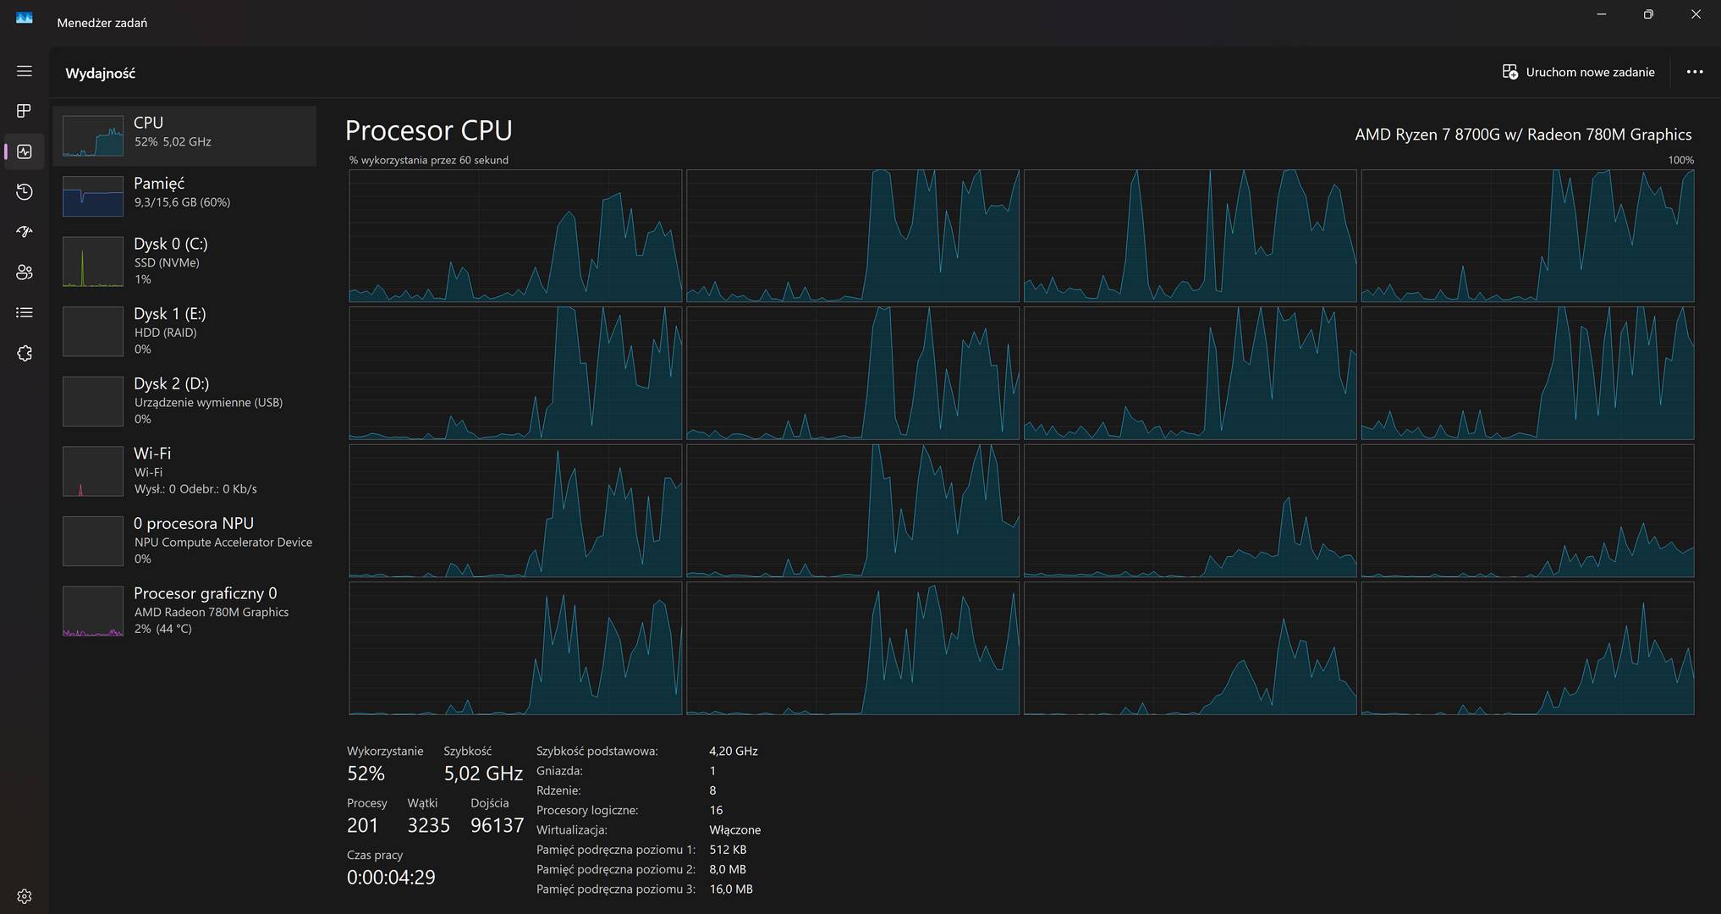Select Dysk 0 (C:) entry

184,262
